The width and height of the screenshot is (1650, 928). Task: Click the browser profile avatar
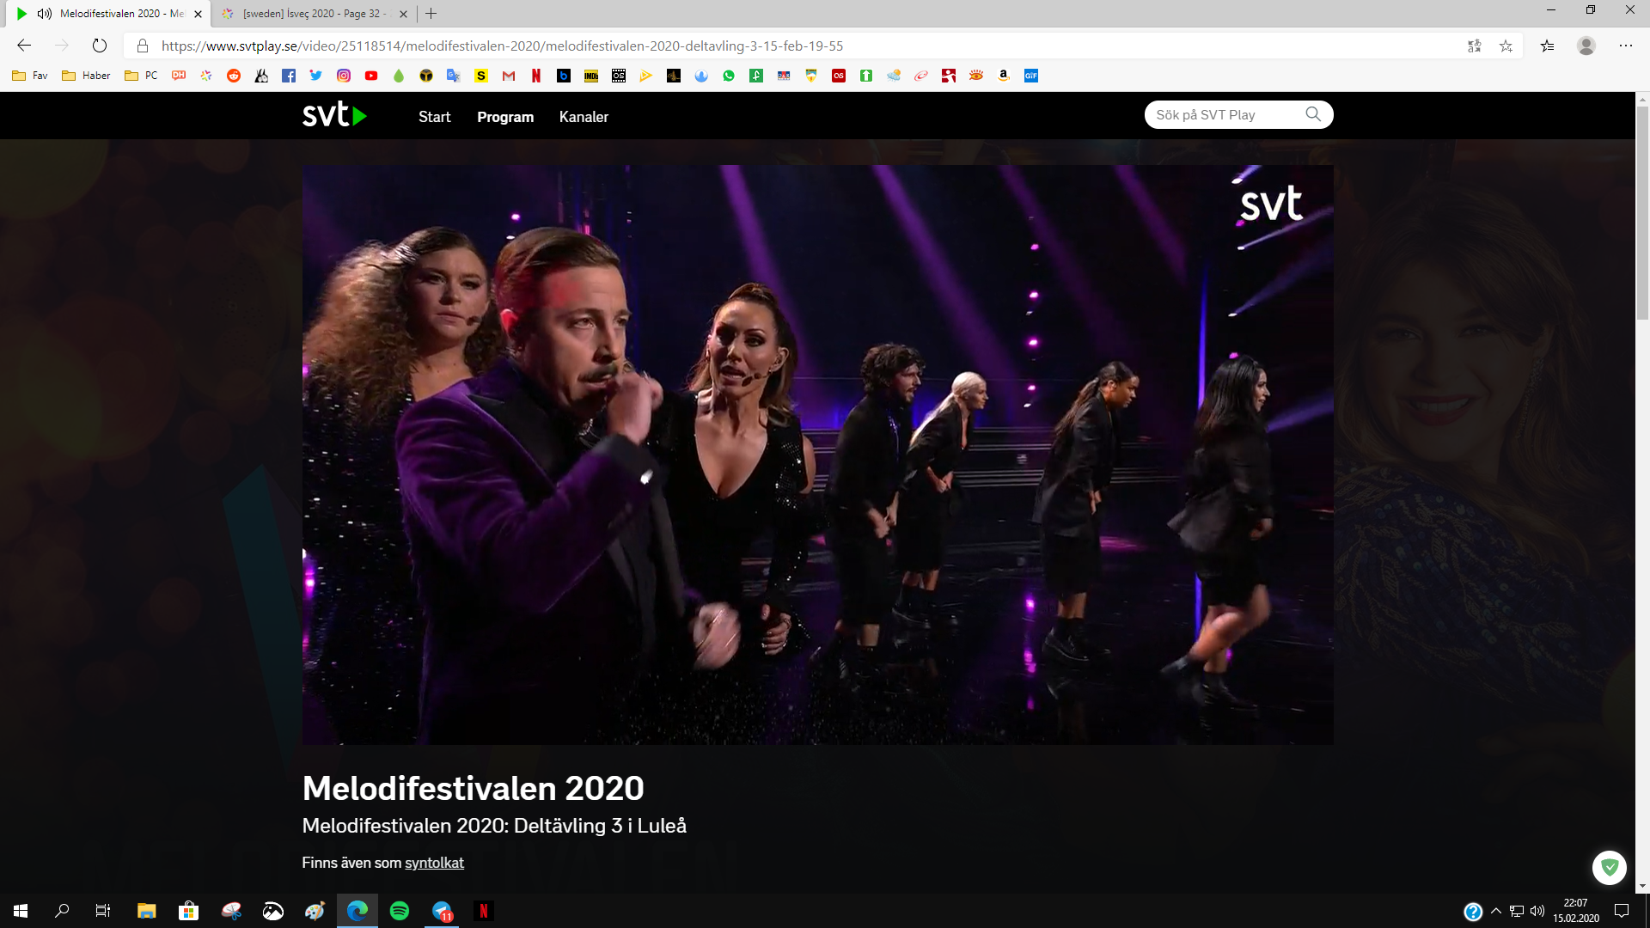point(1586,46)
